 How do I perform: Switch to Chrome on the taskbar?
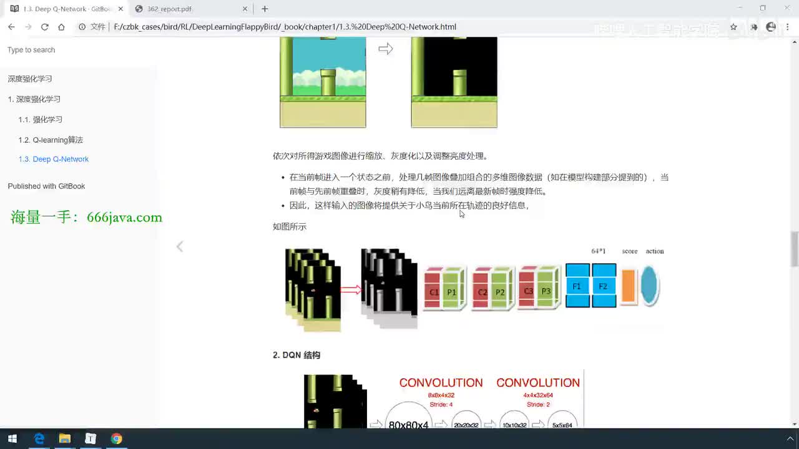point(117,438)
